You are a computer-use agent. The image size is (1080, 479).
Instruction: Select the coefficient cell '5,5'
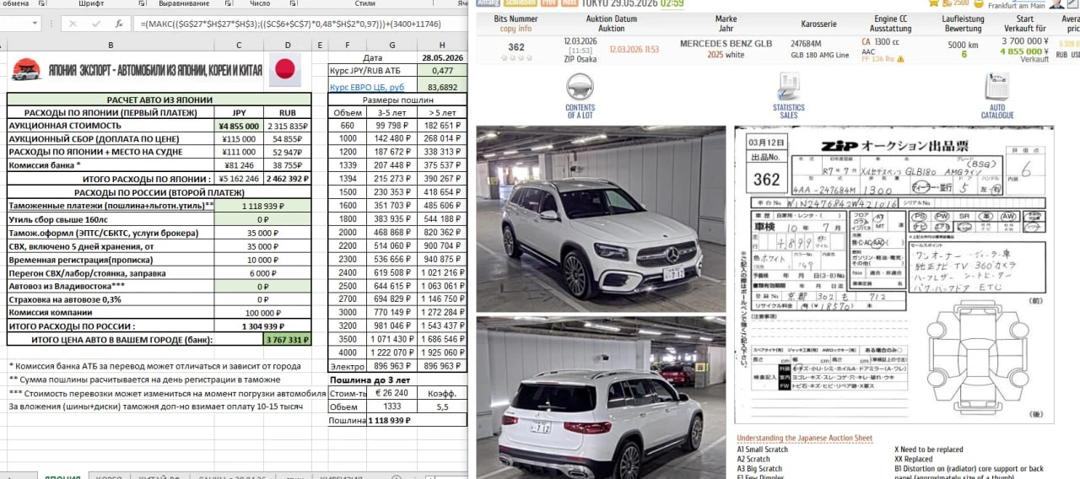tap(441, 406)
